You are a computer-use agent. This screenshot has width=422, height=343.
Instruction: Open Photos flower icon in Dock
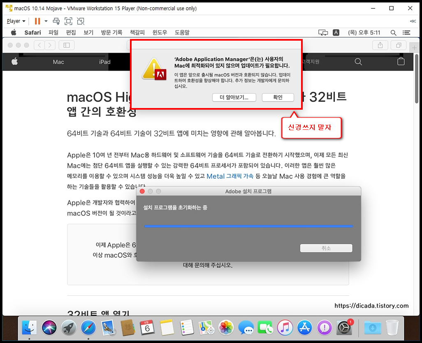point(226,327)
